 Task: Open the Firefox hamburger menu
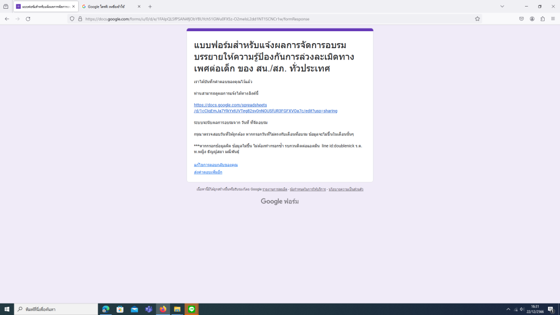(553, 19)
